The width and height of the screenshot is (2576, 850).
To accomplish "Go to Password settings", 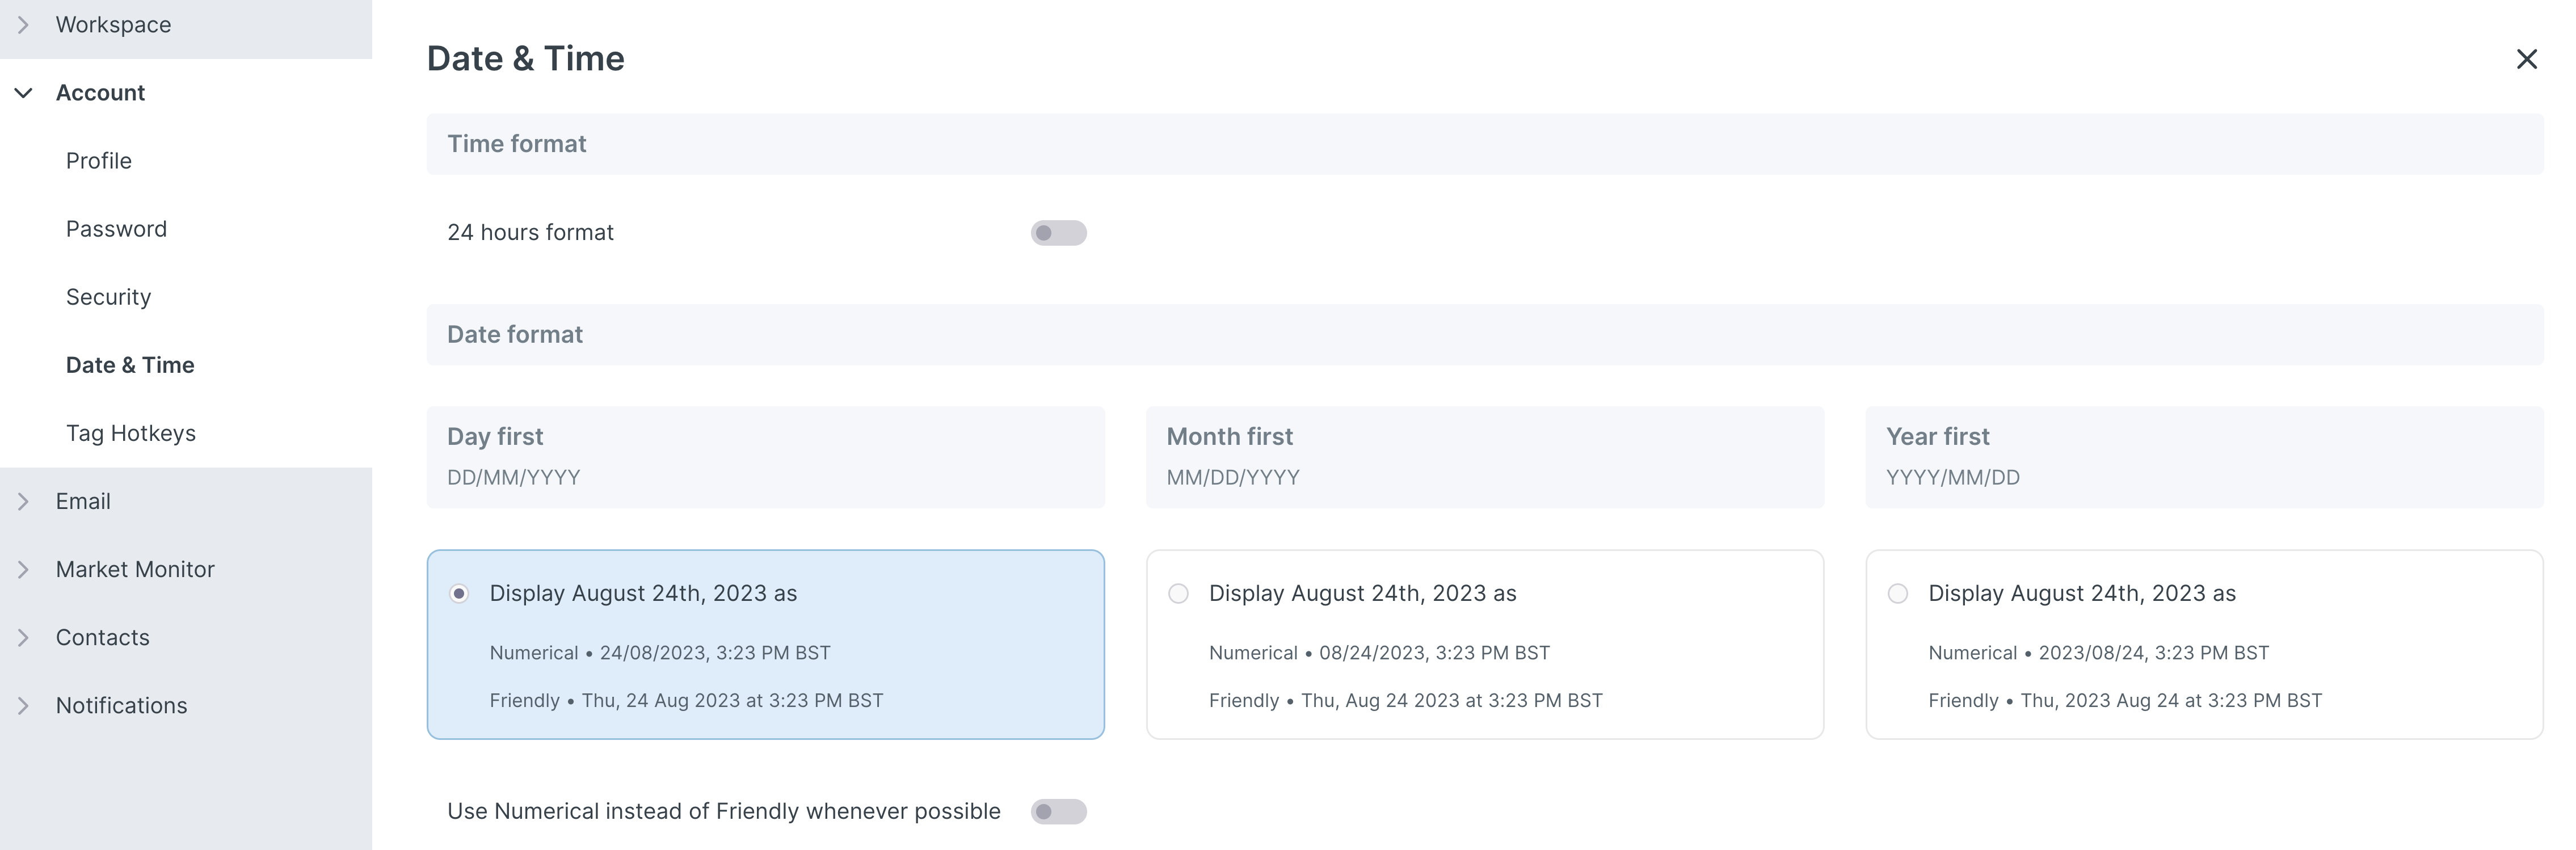I will tap(116, 229).
